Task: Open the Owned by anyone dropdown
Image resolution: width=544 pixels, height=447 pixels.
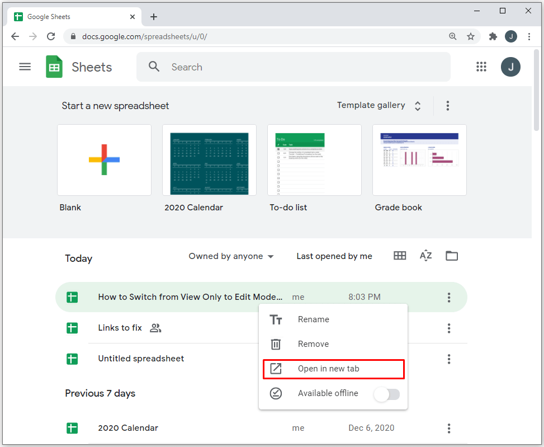Action: pyautogui.click(x=231, y=256)
